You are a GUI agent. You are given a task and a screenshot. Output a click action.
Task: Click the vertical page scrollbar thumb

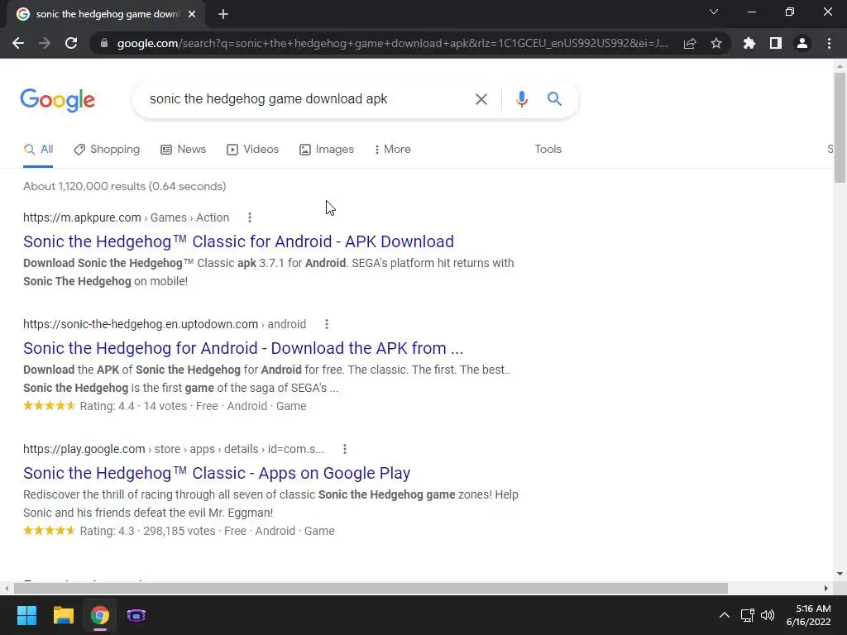[x=840, y=128]
